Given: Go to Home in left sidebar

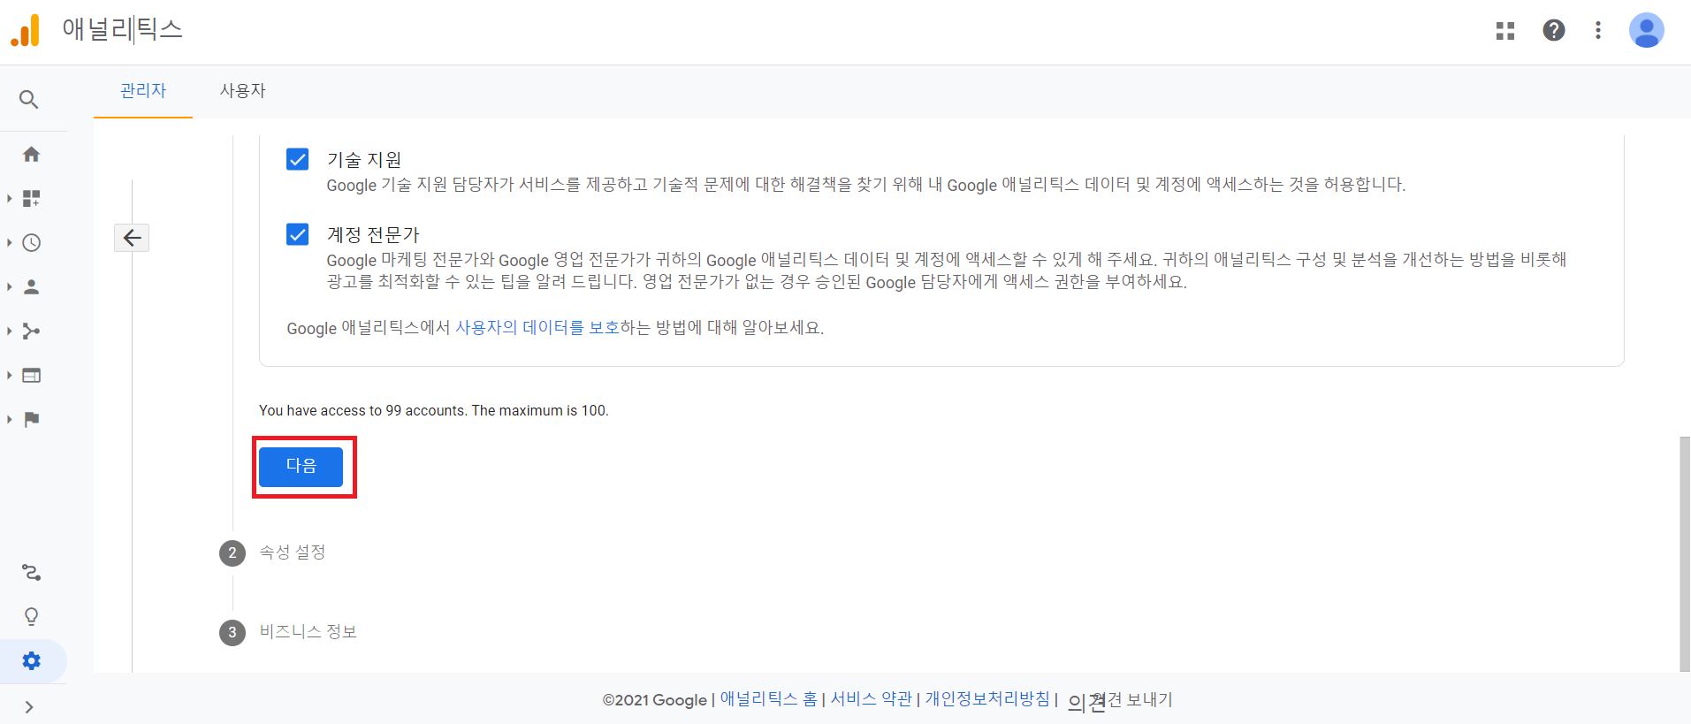Looking at the screenshot, I should point(31,155).
